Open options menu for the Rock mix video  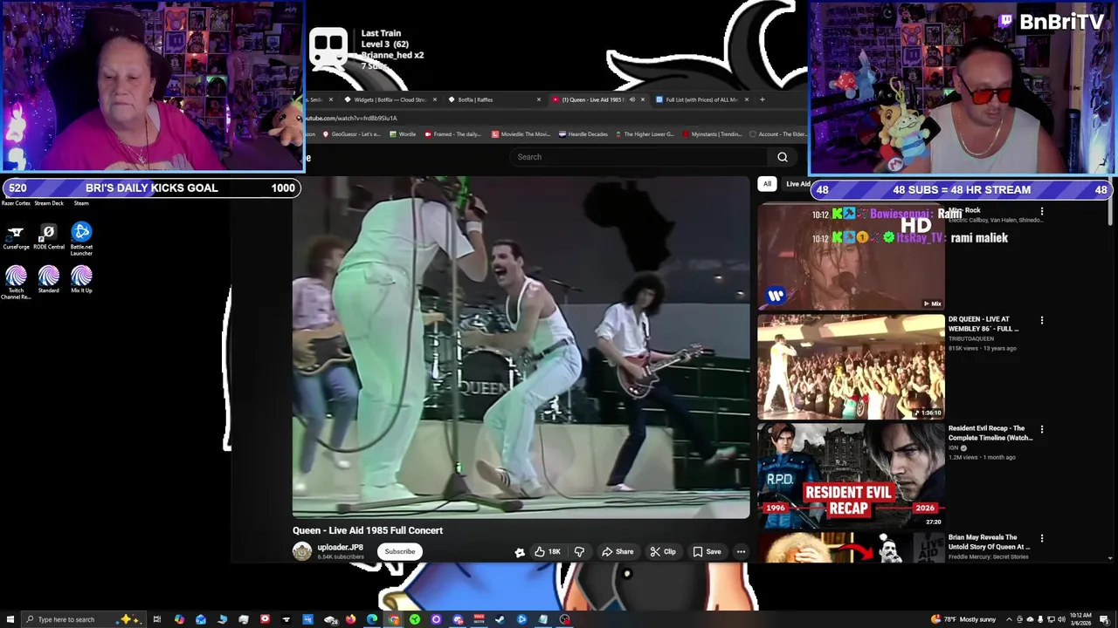1041,212
